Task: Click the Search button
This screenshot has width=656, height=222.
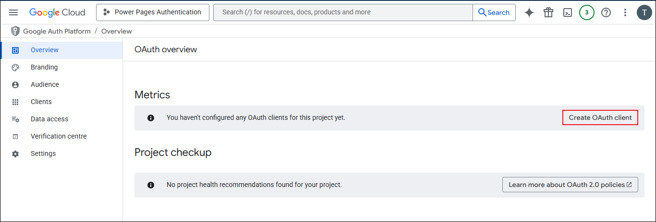Action: click(x=494, y=12)
